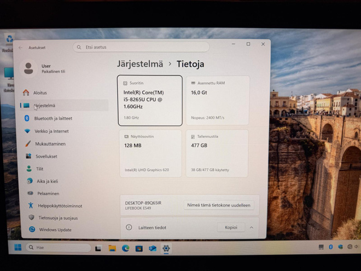Screen dimensions: 361x271
Task: Launch Microsoft Edge from the taskbar
Action: point(125,248)
